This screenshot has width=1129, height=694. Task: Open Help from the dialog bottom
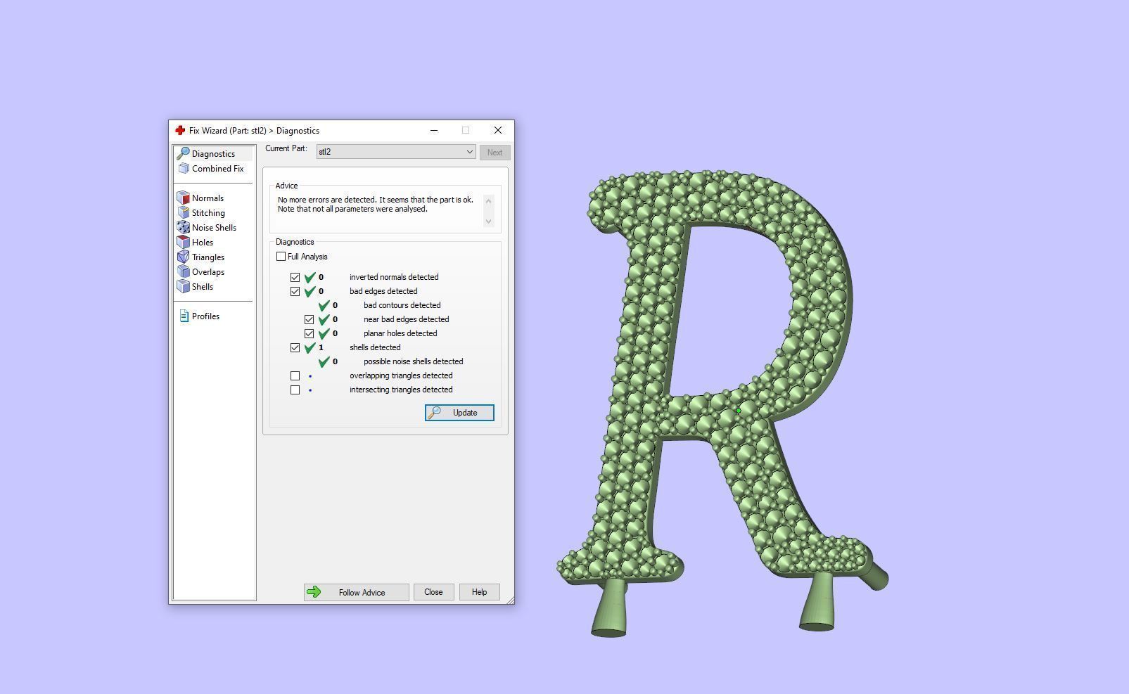[479, 592]
